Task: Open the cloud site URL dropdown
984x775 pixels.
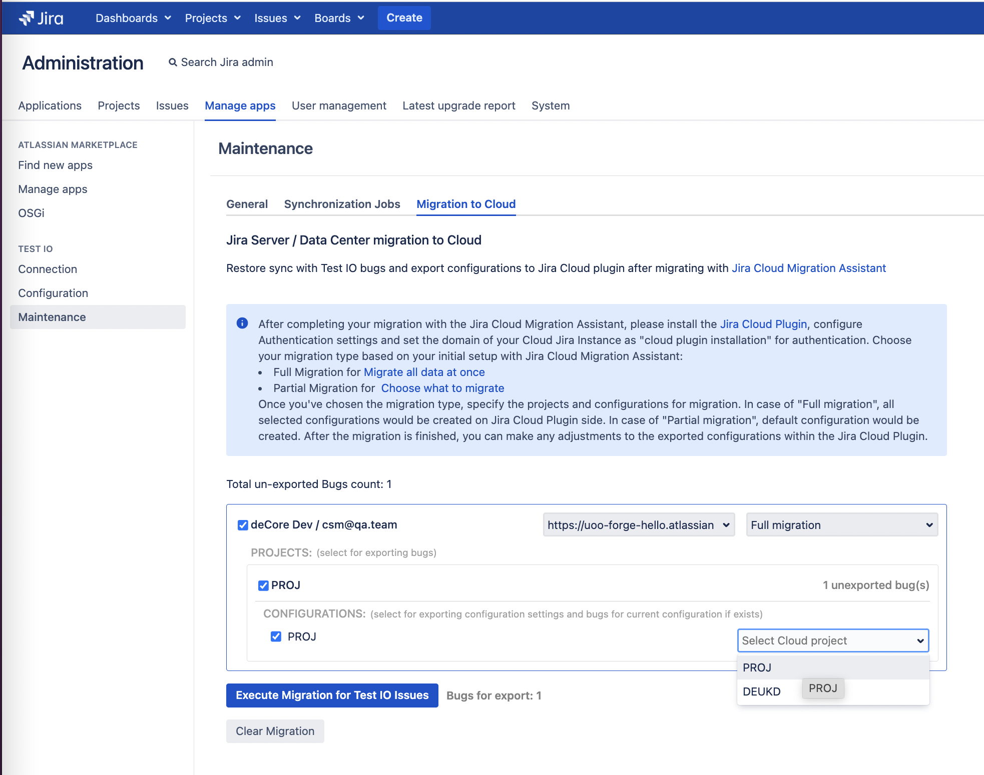Action: point(639,525)
